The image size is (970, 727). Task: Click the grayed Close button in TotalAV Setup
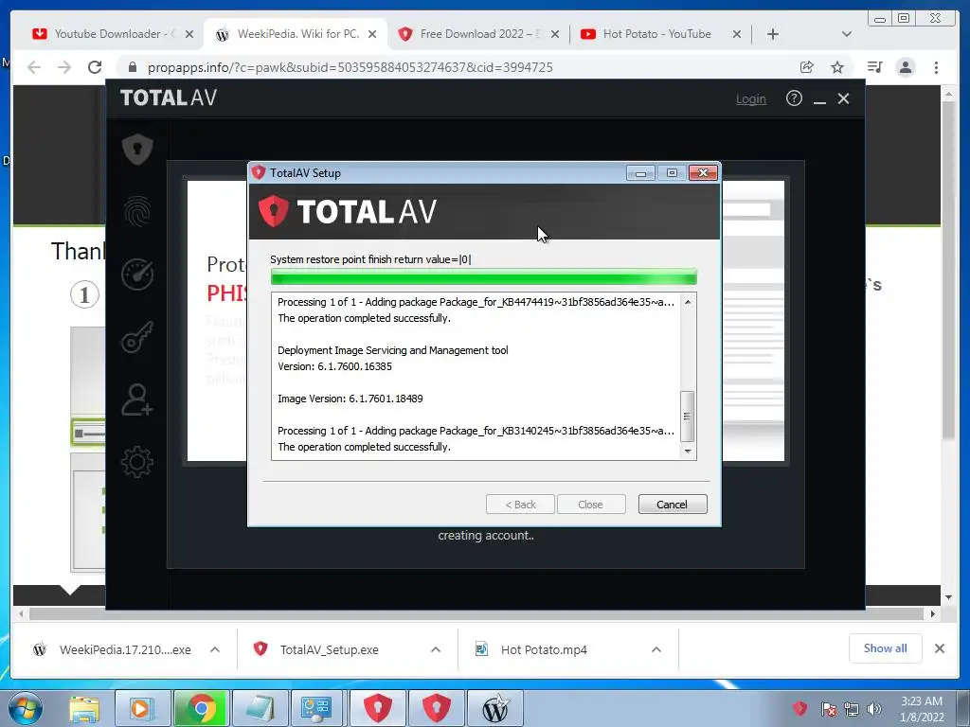click(x=591, y=505)
